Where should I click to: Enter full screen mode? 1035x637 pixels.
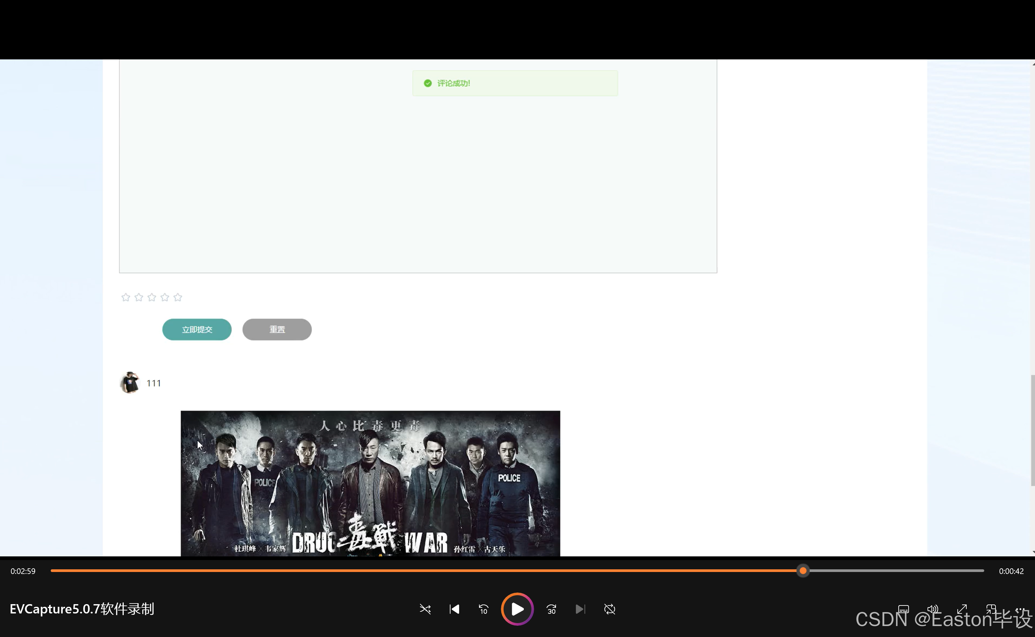pyautogui.click(x=962, y=609)
